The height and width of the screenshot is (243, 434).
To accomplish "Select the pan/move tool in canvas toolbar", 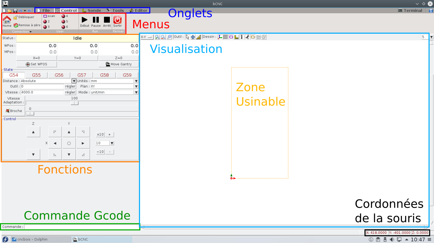I will tap(193, 37).
